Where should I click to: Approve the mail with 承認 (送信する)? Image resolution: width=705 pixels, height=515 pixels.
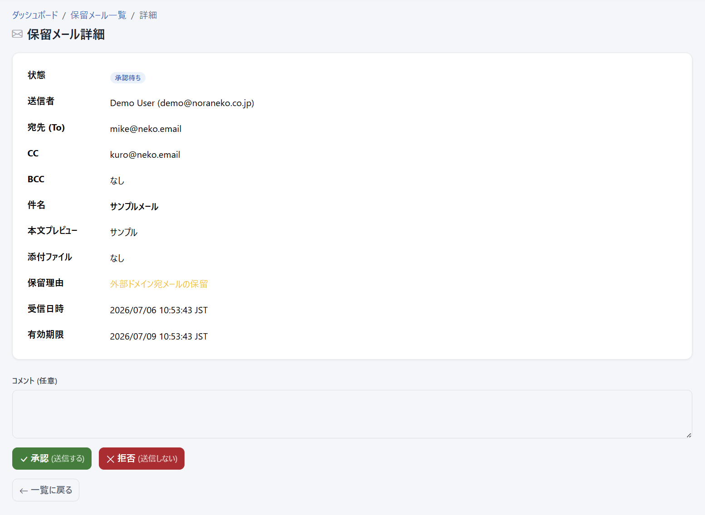pyautogui.click(x=52, y=458)
